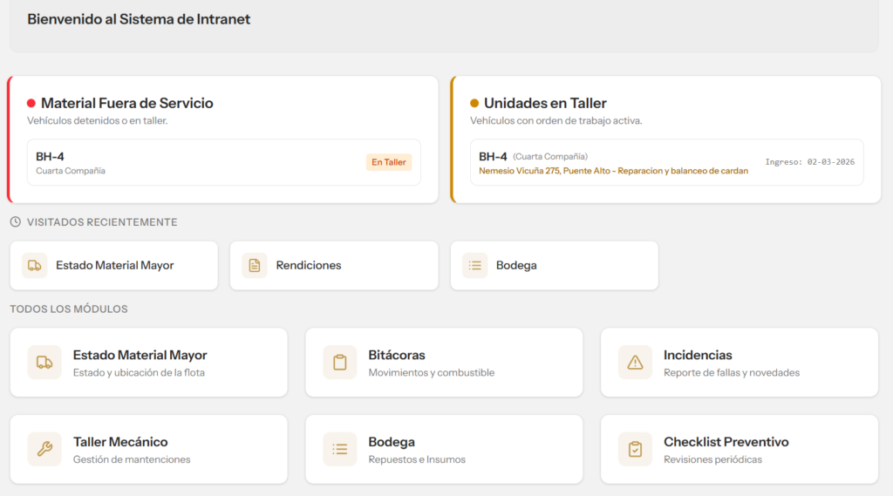The image size is (893, 496).
Task: Open Rendiciones from recently visited
Action: pyautogui.click(x=309, y=266)
